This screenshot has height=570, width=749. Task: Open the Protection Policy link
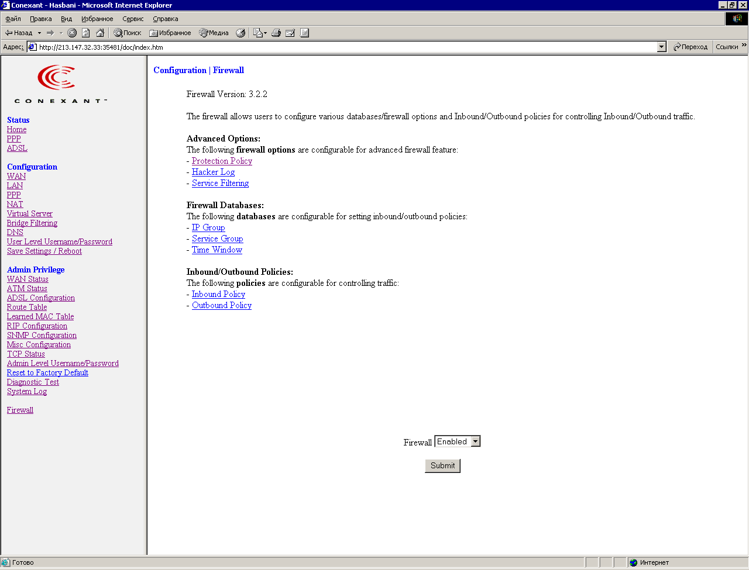click(x=222, y=161)
